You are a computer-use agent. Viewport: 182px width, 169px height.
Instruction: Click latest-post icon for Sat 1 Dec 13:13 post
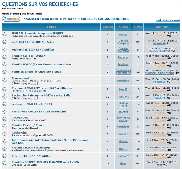tap(165, 164)
